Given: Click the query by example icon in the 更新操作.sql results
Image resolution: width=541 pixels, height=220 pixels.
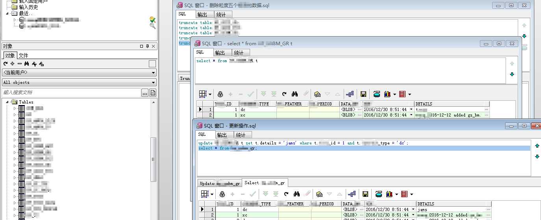Looking at the screenshot, I should (x=320, y=194).
